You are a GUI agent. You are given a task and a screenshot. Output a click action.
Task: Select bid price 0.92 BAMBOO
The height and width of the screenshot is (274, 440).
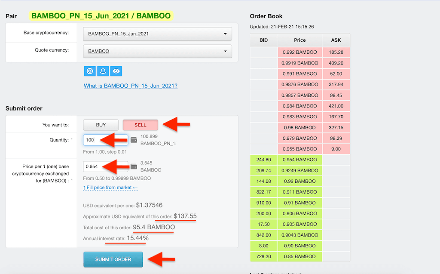coord(299,181)
